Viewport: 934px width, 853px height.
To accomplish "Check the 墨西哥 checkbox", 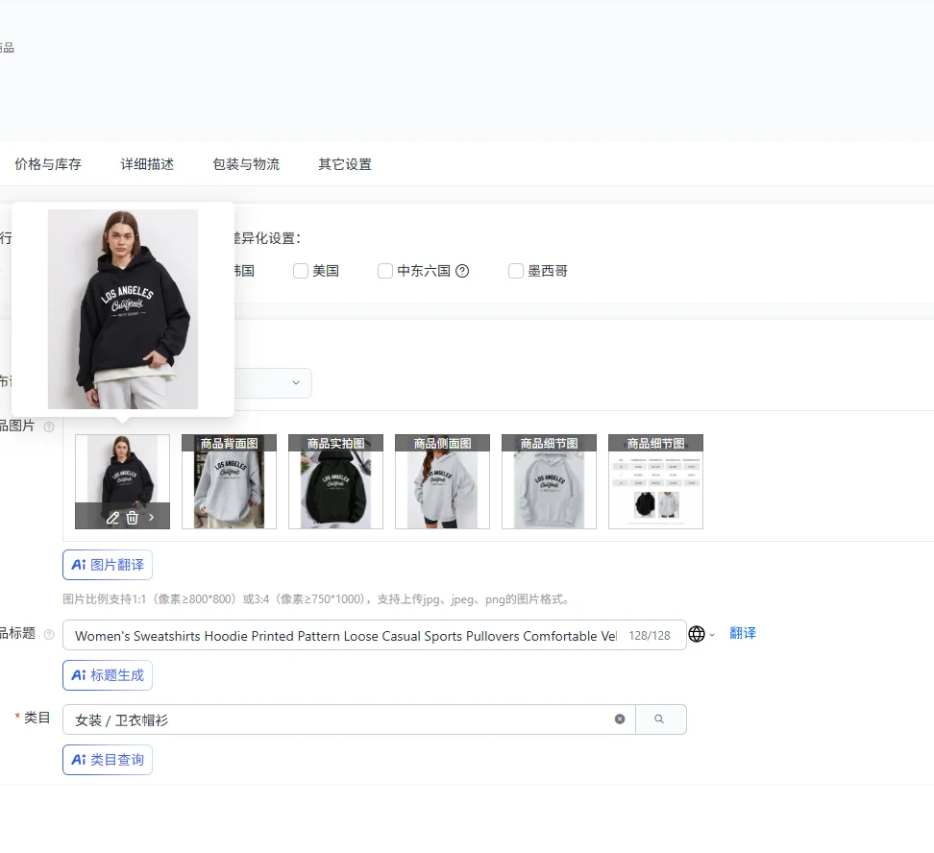I will (x=516, y=270).
